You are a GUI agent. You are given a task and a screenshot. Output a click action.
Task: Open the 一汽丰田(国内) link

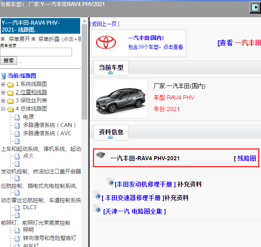tap(146, 38)
